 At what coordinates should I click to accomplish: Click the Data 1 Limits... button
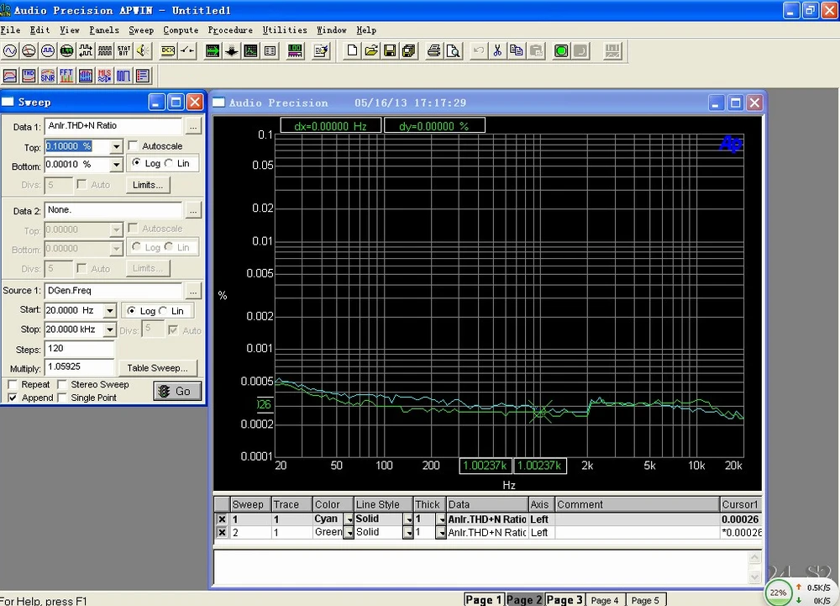point(148,185)
